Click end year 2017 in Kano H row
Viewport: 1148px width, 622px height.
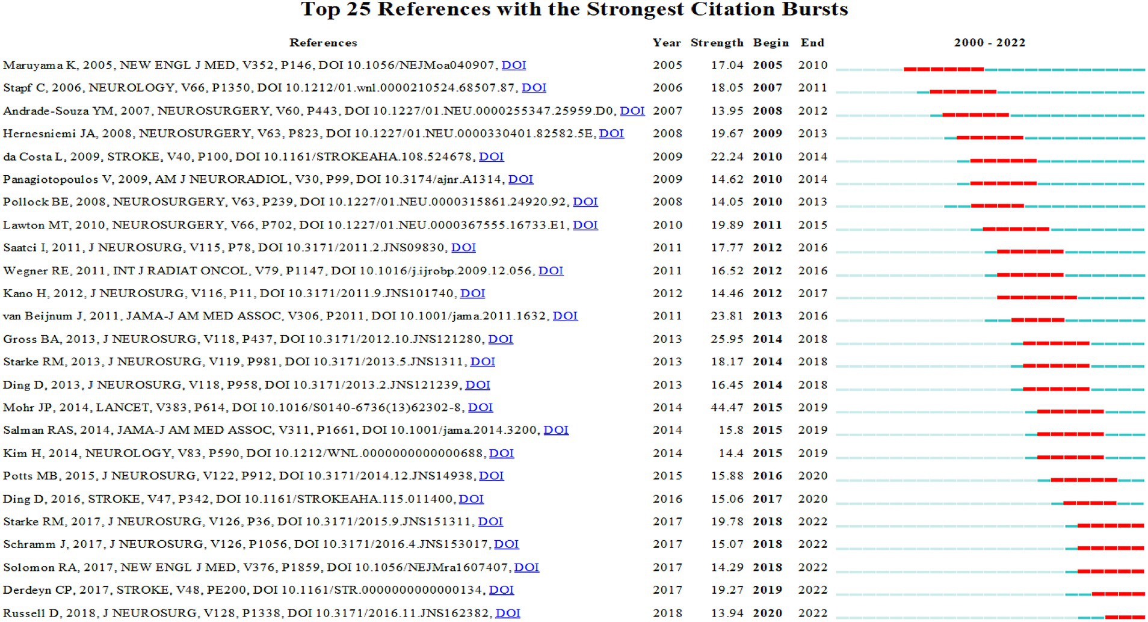(813, 294)
